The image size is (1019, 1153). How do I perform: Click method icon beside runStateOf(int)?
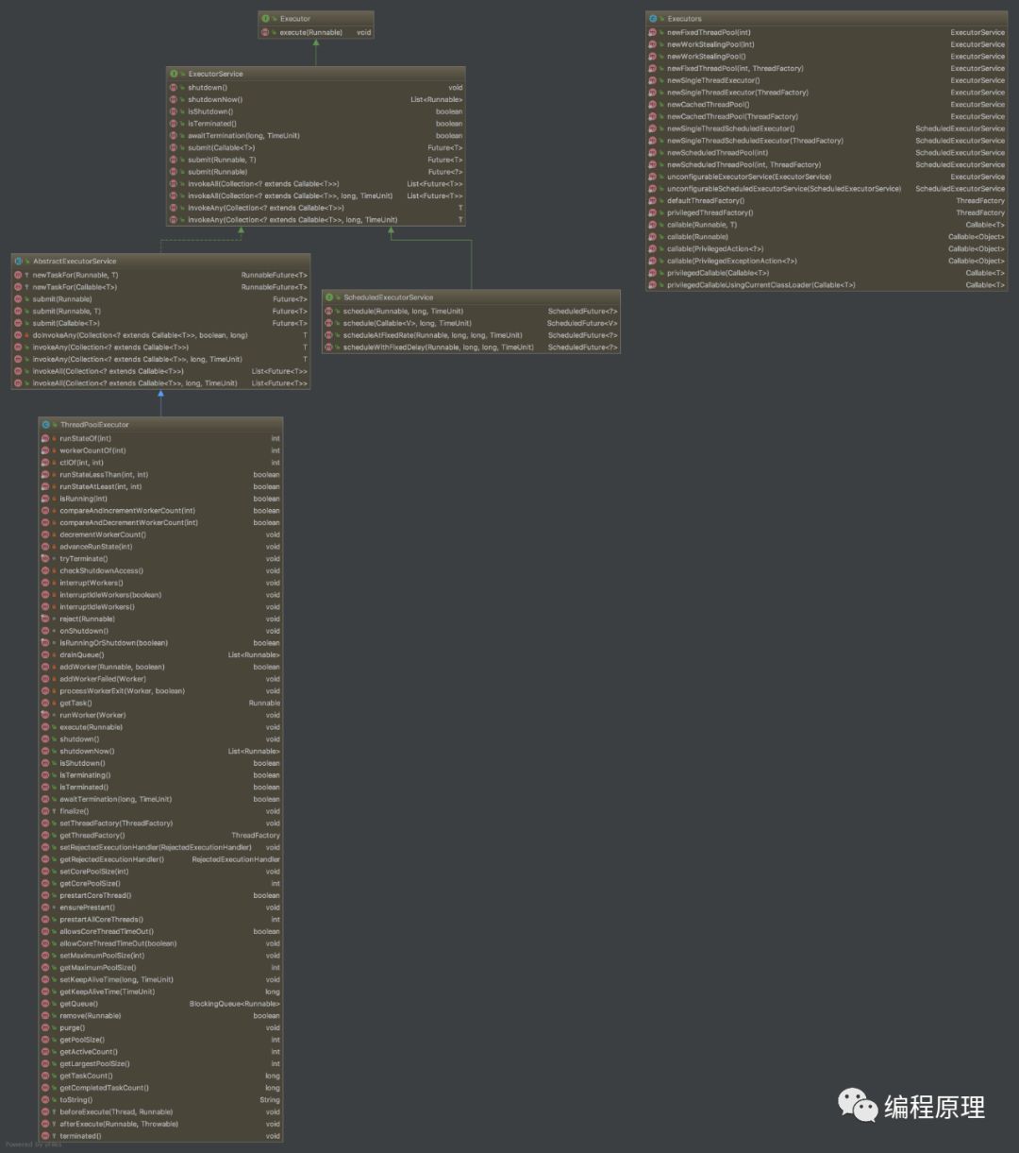coord(45,438)
